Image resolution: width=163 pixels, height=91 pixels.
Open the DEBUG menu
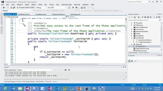pos(33,5)
